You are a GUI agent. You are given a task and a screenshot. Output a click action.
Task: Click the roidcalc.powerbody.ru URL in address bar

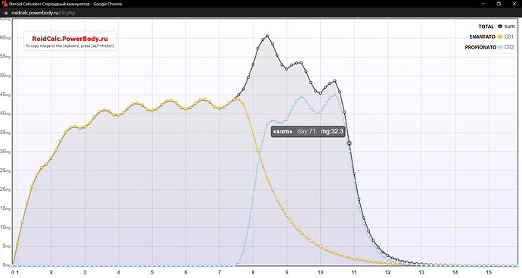[x=43, y=13]
